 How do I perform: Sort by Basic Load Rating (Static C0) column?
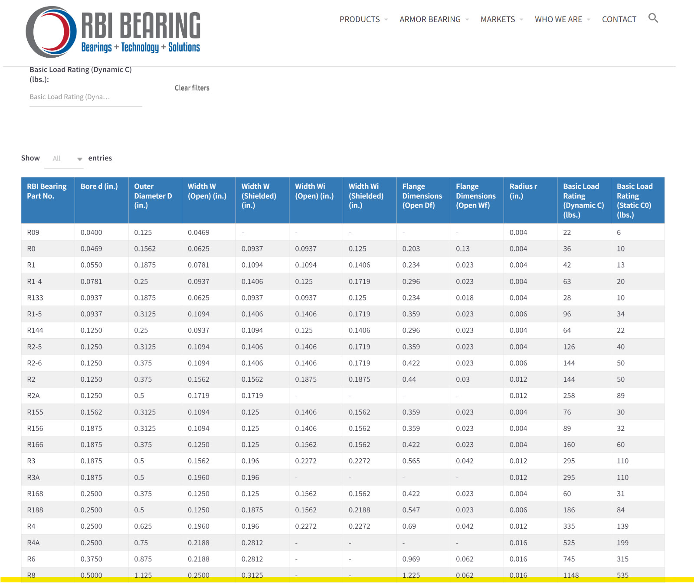click(638, 200)
